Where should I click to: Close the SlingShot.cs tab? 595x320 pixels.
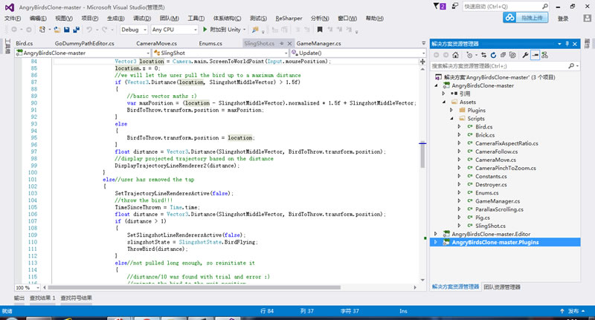[x=289, y=43]
